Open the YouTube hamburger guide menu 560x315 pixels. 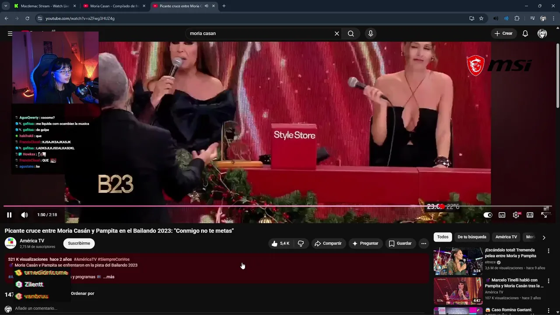(10, 33)
